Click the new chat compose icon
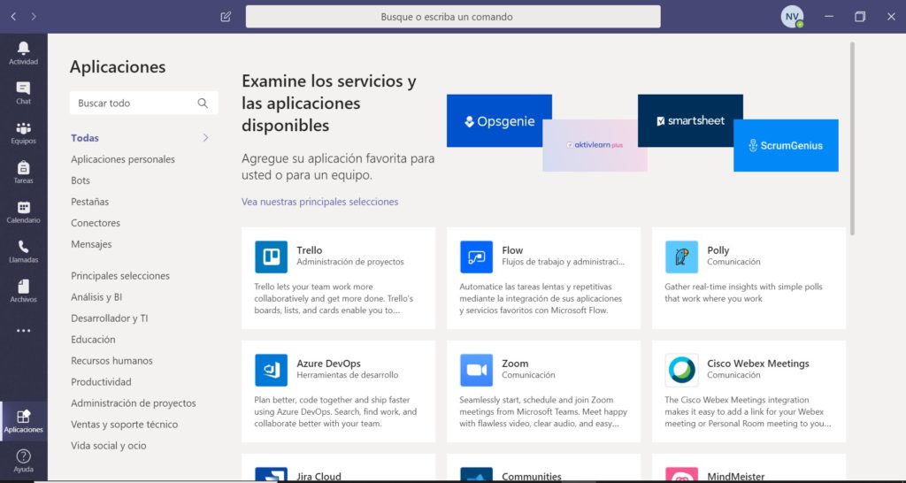906x483 pixels. coord(226,17)
